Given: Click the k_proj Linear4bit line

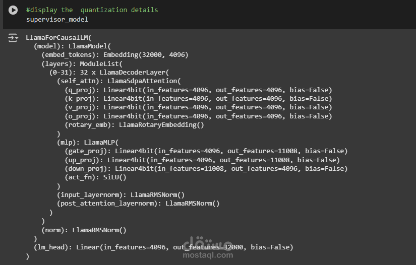Looking at the screenshot, I should click(198, 99).
